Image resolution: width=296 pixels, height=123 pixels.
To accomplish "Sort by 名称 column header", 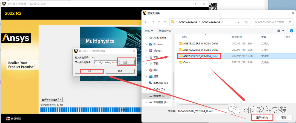I will pyautogui.click(x=184, y=37).
